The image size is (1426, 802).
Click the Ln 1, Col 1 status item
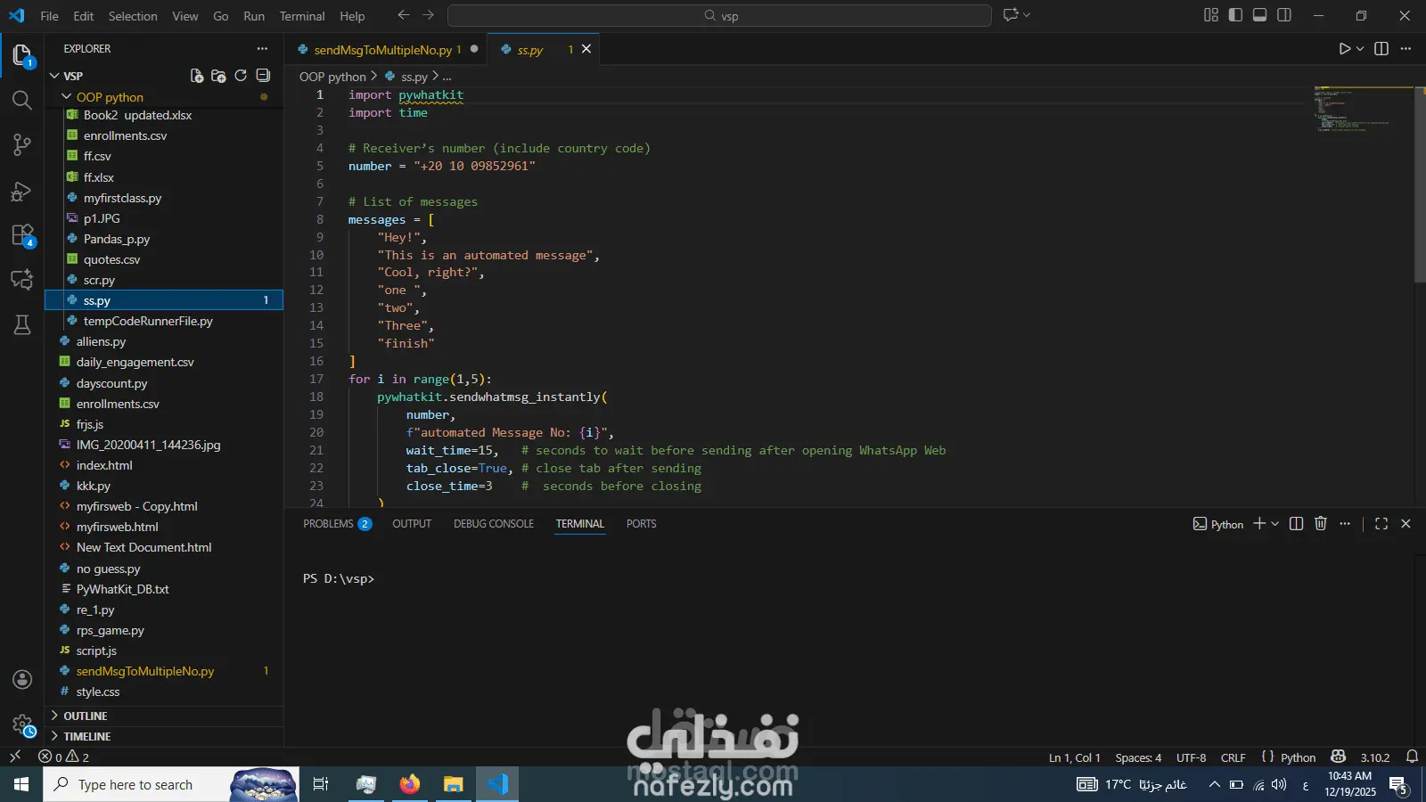(x=1074, y=757)
